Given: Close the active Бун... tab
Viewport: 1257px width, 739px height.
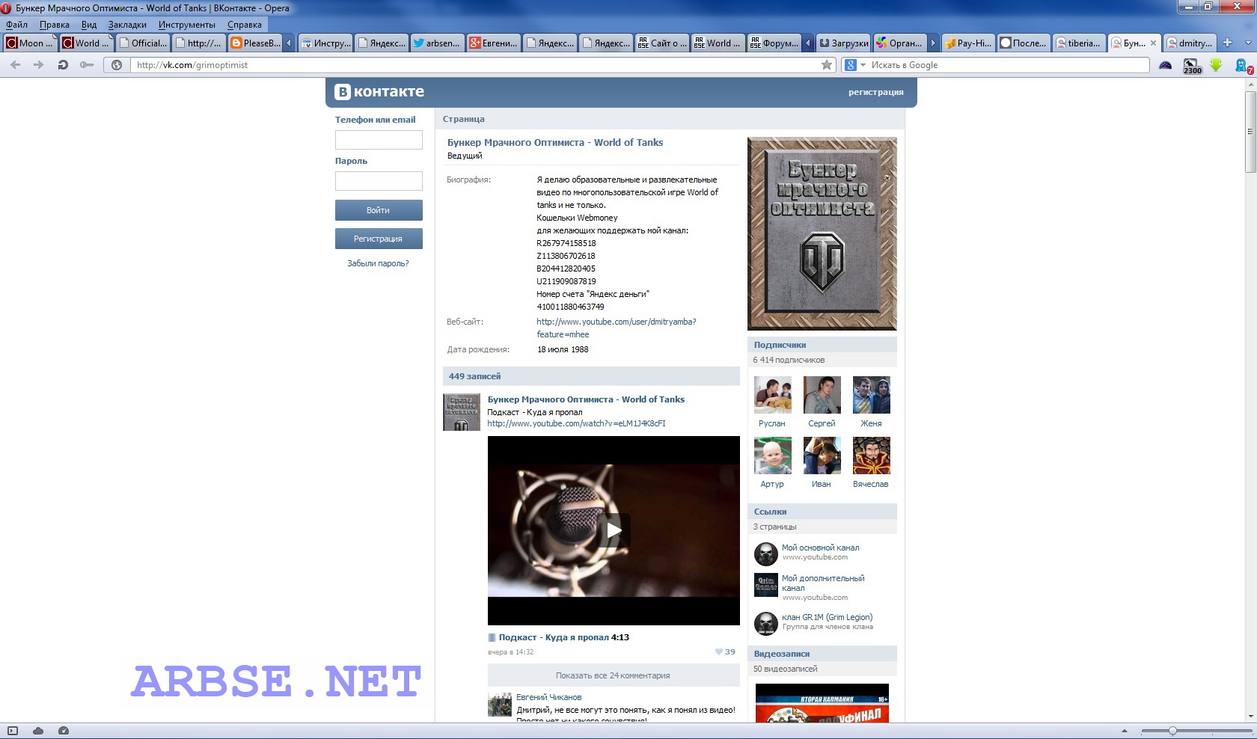Looking at the screenshot, I should tap(1154, 43).
